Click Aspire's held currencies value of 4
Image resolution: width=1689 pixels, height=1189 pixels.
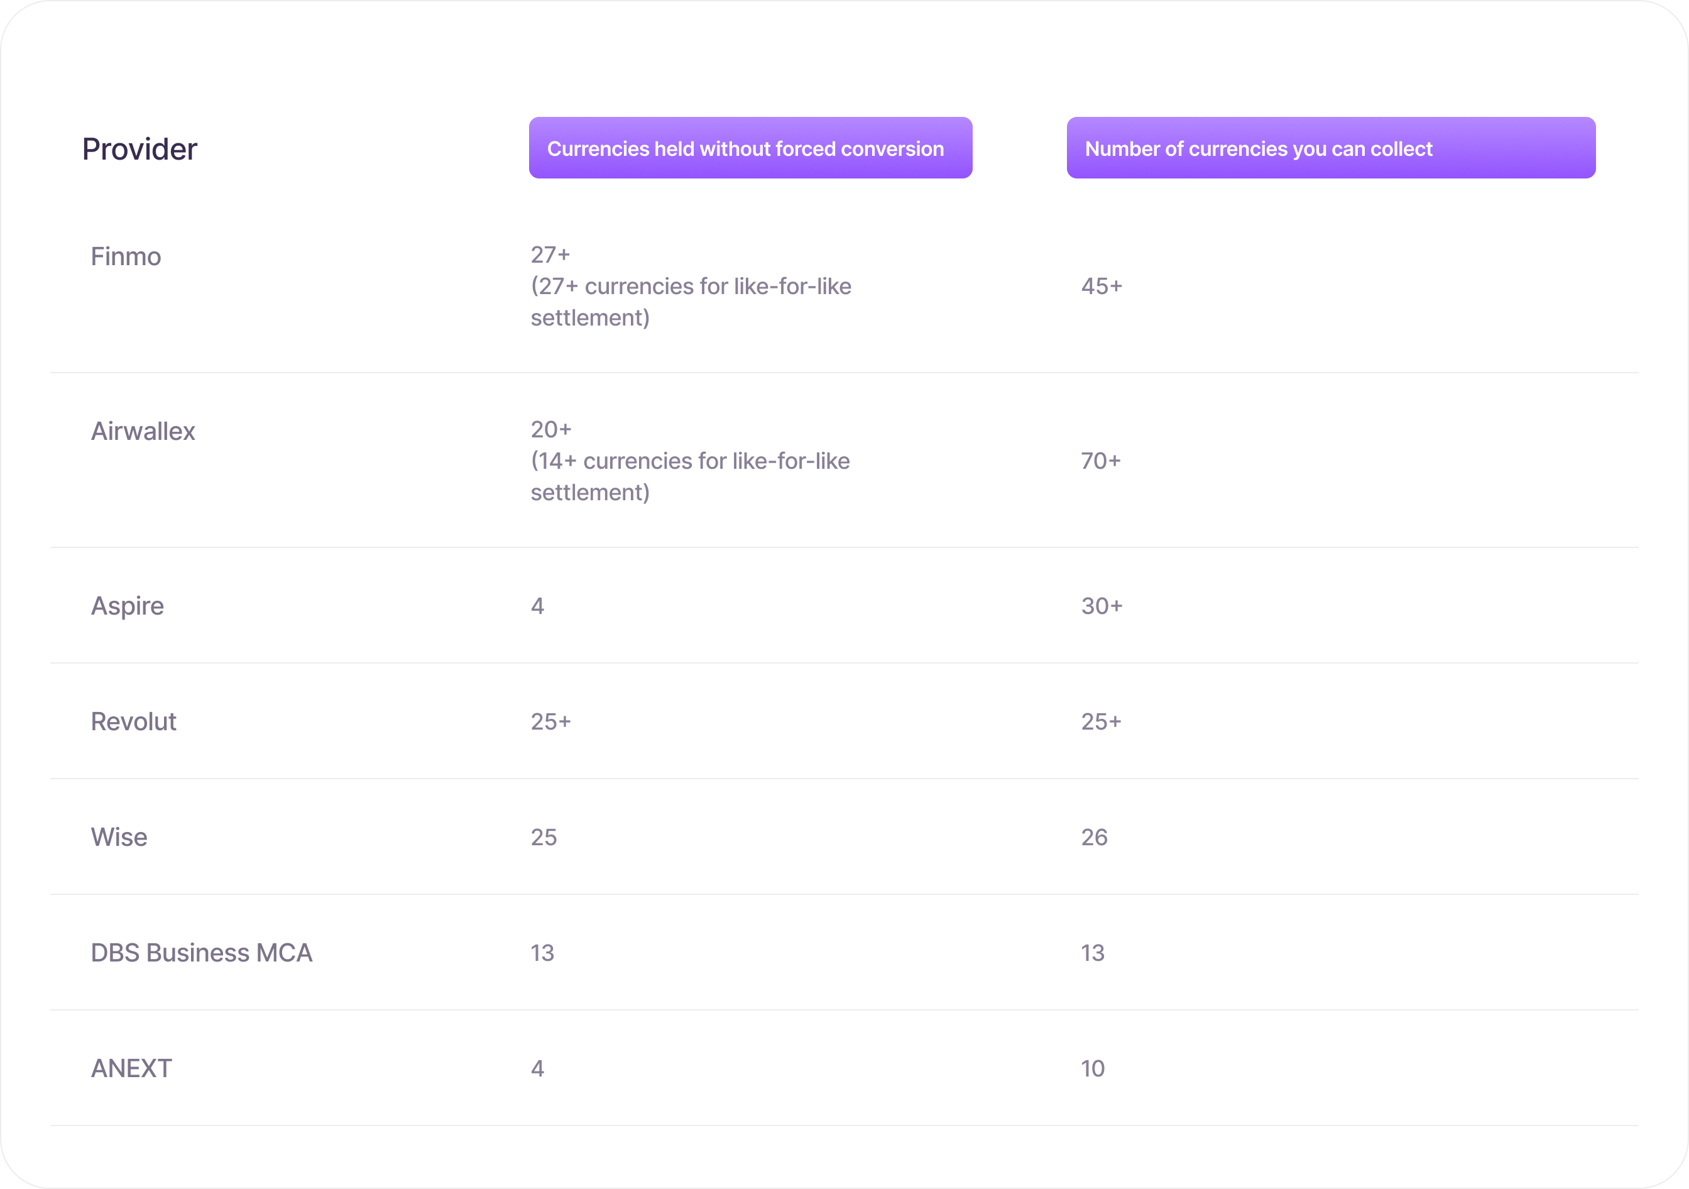click(538, 606)
